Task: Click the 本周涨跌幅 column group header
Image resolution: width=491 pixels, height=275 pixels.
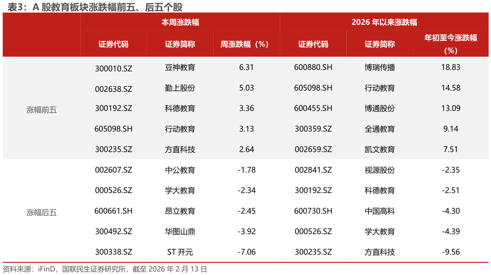Action: point(180,22)
